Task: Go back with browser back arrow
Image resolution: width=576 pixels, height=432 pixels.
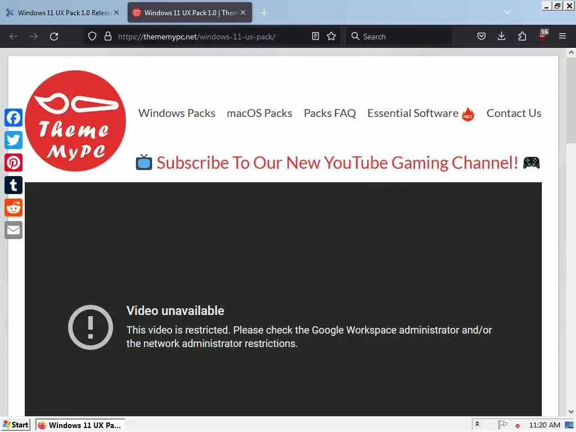Action: [13, 37]
